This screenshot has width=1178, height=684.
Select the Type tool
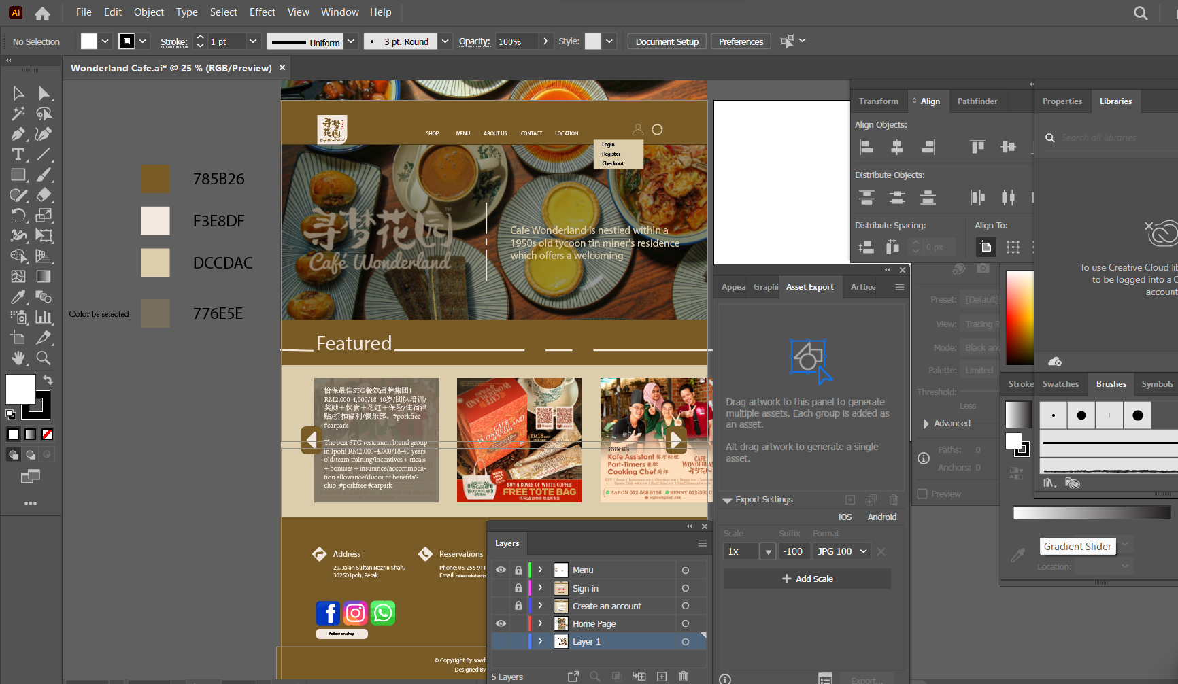click(18, 154)
